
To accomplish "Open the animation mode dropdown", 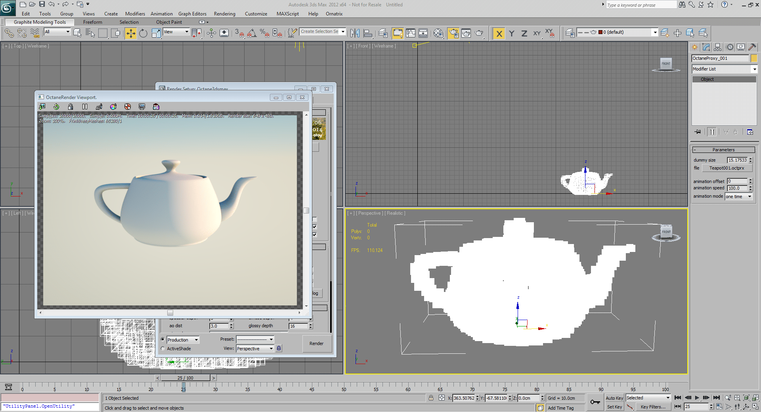I will click(x=739, y=196).
